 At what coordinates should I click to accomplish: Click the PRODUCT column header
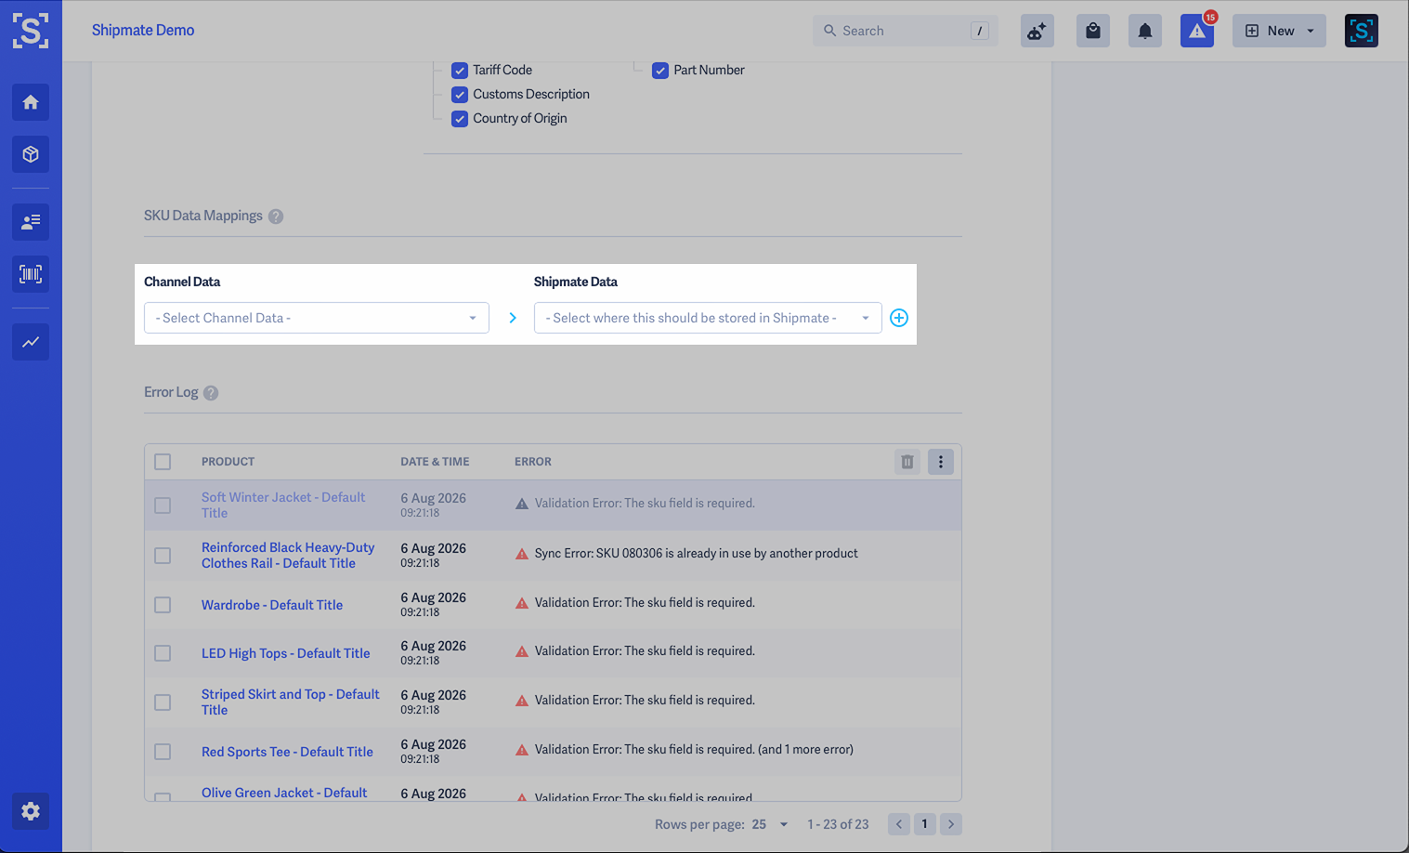click(x=228, y=462)
